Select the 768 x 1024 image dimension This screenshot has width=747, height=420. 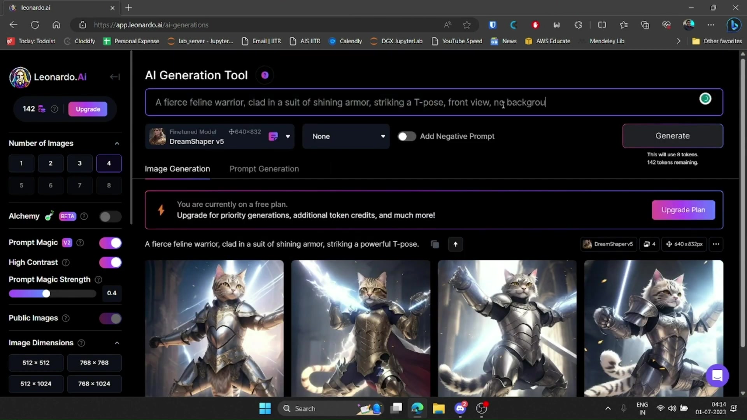point(94,383)
